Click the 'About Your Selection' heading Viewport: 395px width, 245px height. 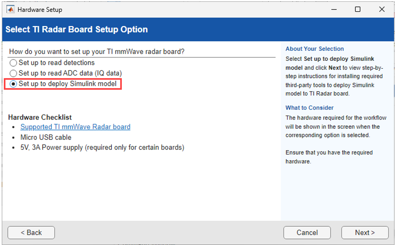pyautogui.click(x=315, y=49)
